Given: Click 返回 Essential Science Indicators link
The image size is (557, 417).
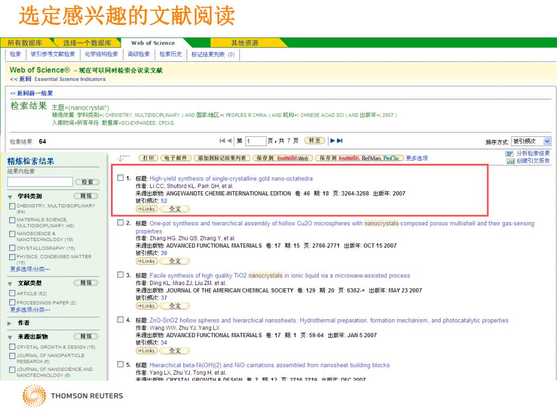Looking at the screenshot, I should pyautogui.click(x=58, y=79).
